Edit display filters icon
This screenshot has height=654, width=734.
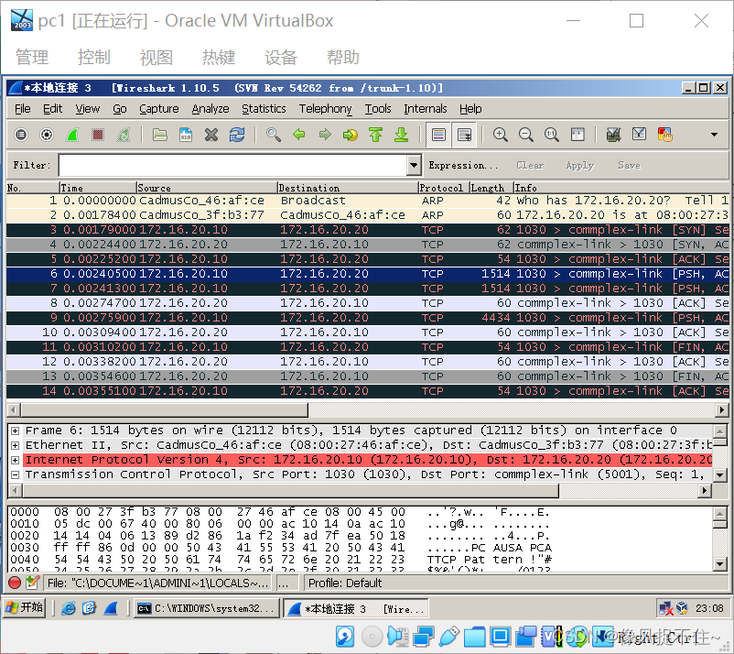point(639,135)
